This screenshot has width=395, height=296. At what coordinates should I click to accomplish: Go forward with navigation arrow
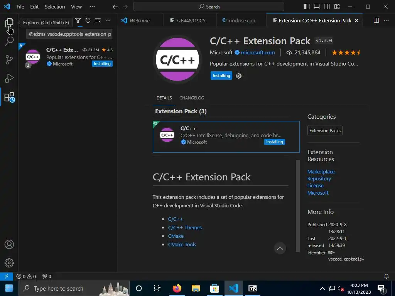tap(125, 7)
